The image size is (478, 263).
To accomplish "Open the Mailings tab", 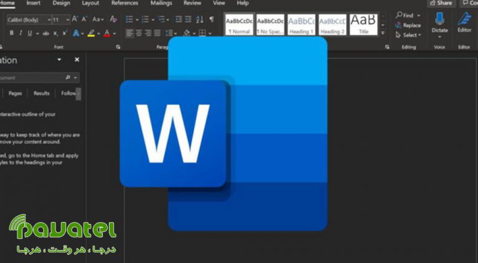I will click(161, 3).
